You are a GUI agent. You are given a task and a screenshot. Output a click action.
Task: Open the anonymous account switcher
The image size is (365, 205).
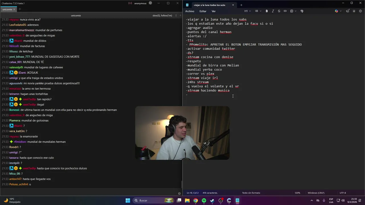tap(140, 3)
